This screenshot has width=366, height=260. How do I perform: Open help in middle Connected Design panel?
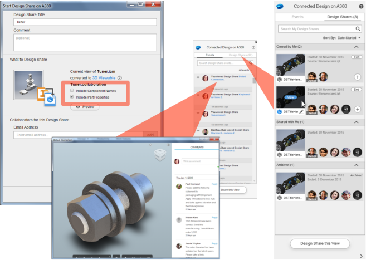click(253, 47)
